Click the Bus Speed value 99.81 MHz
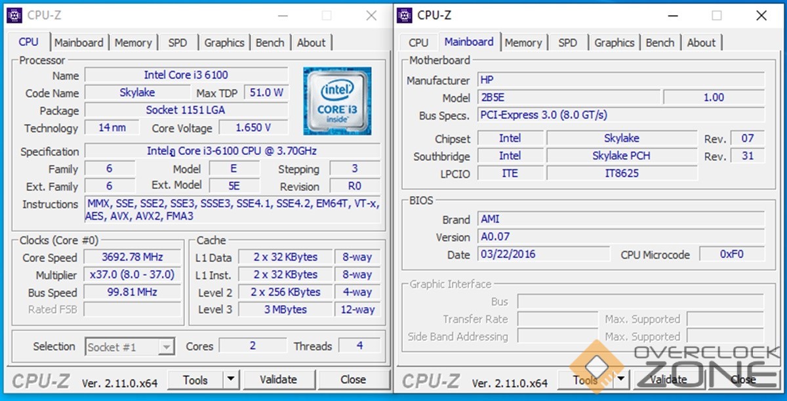 pos(132,292)
